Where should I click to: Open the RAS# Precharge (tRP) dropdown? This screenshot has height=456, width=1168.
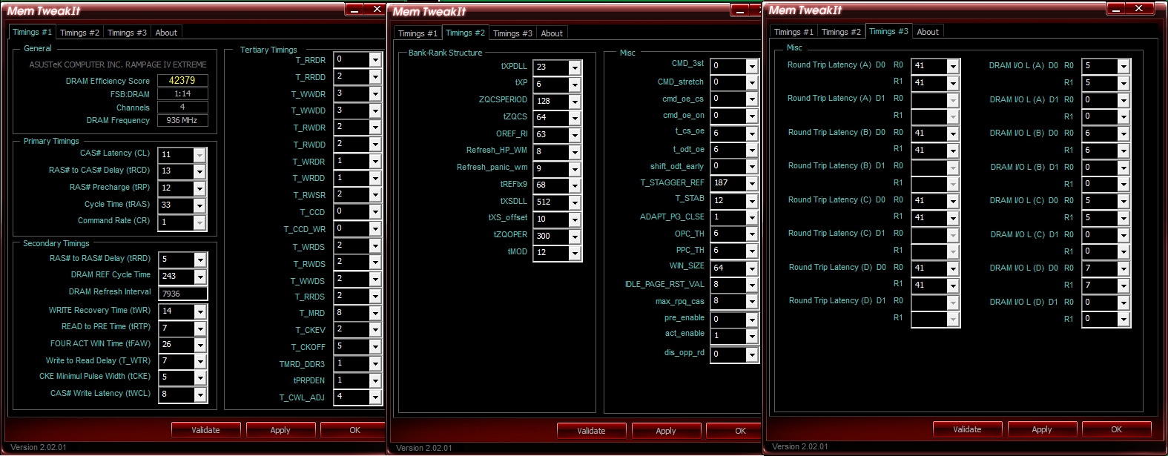point(199,188)
